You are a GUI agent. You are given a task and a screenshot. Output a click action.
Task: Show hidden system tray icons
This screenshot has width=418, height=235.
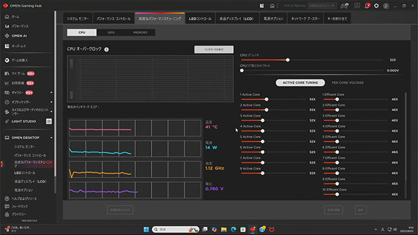[x=376, y=229]
